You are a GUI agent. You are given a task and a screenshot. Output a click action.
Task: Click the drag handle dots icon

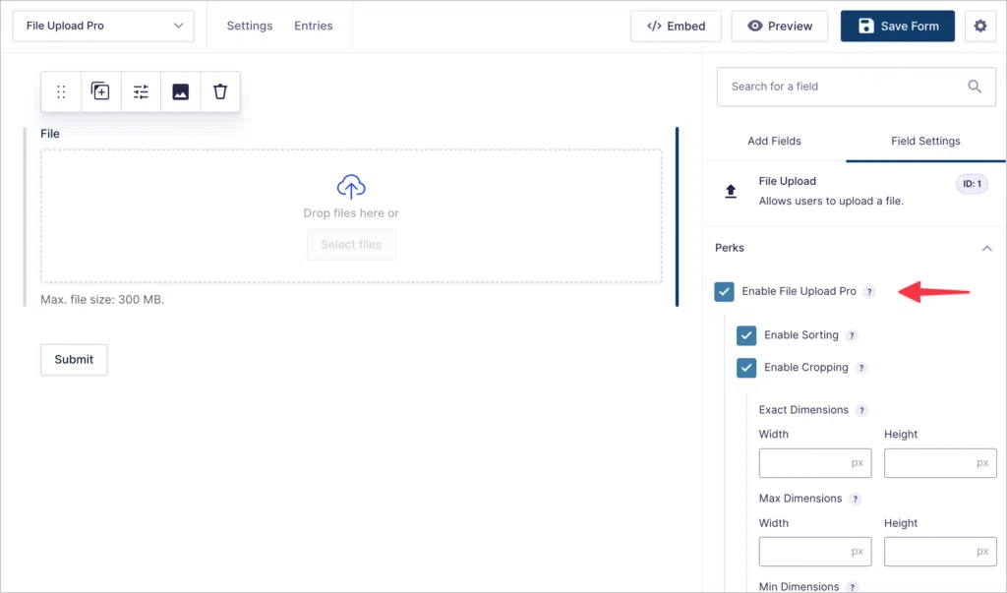(x=60, y=90)
